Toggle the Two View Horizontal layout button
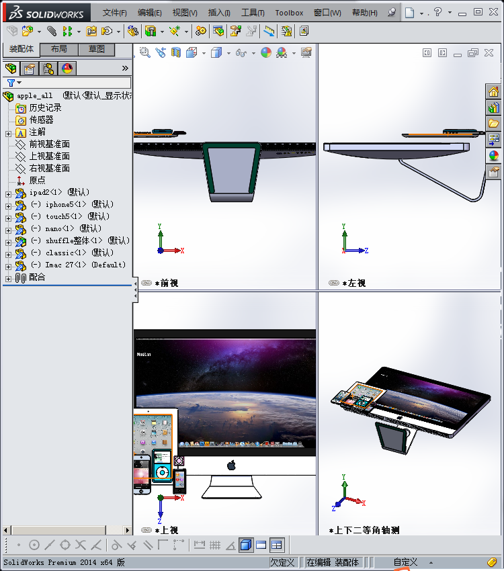Viewport: 504px width, 571px height. tap(261, 545)
